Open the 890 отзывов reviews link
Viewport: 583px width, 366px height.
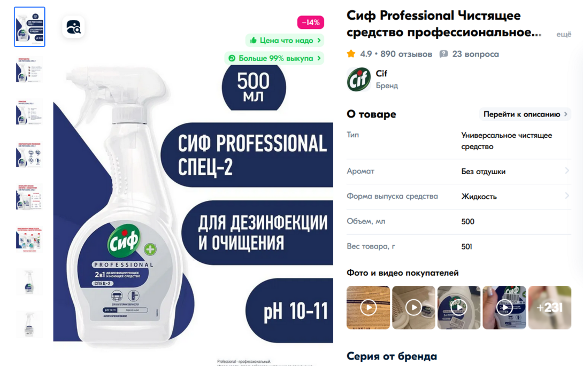coord(406,54)
